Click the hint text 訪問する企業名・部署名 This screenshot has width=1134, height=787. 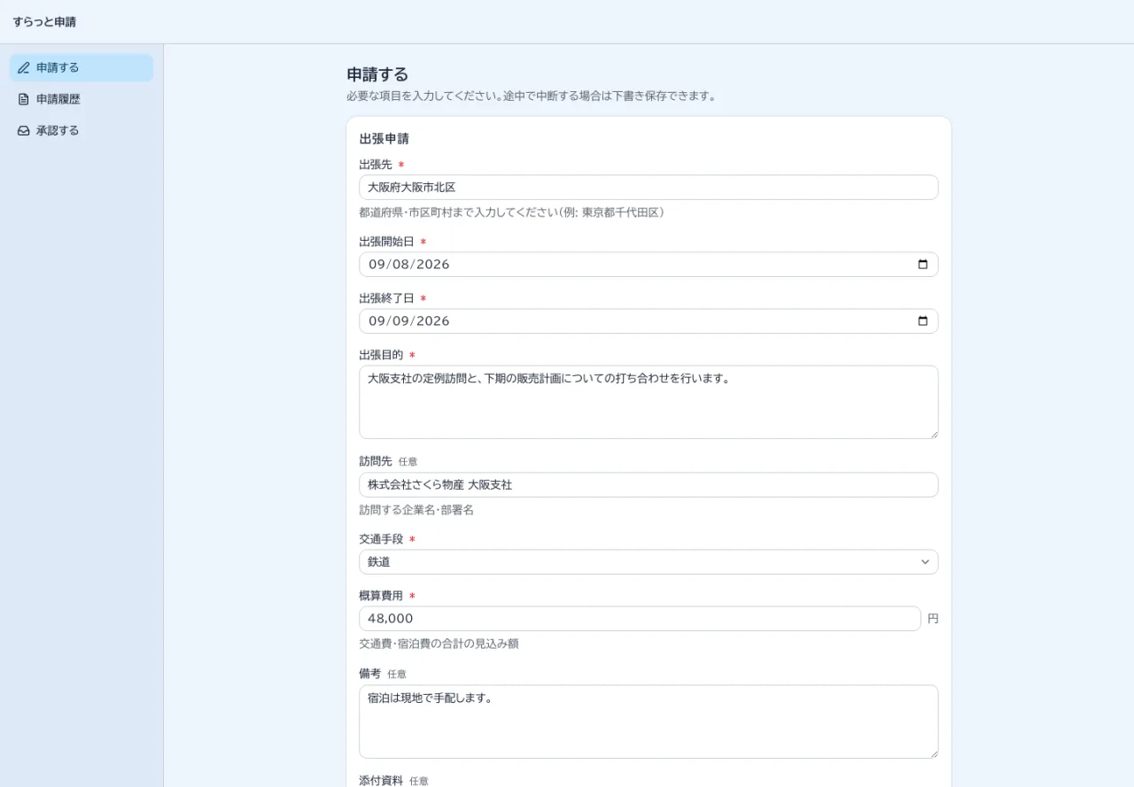(x=416, y=510)
